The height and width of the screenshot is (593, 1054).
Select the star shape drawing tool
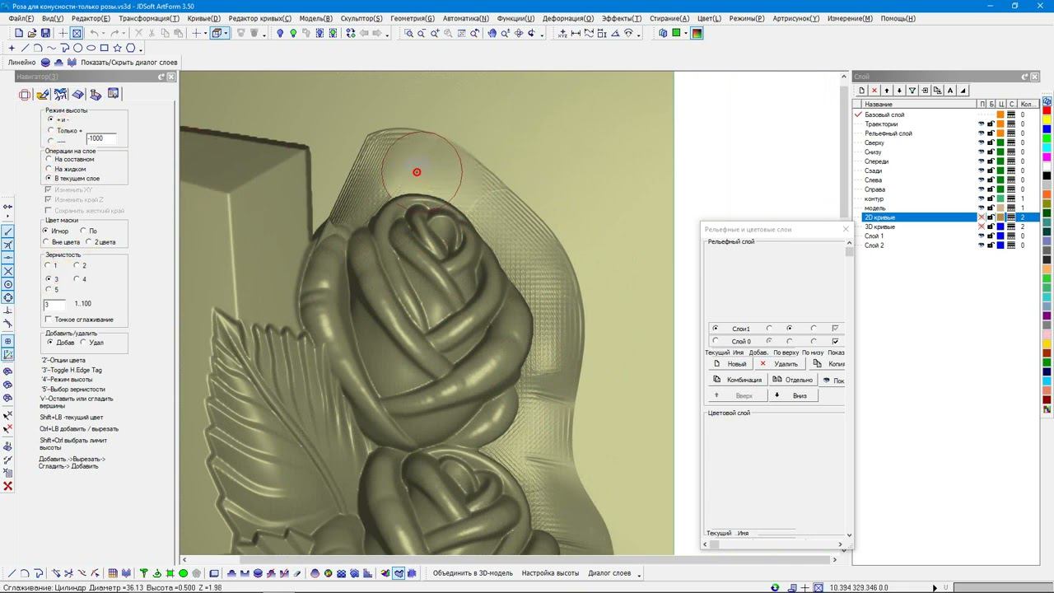[117, 48]
